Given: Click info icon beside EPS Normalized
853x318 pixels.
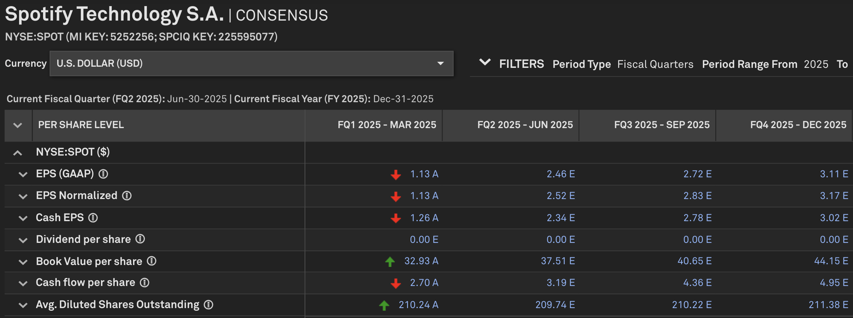Looking at the screenshot, I should tap(127, 196).
